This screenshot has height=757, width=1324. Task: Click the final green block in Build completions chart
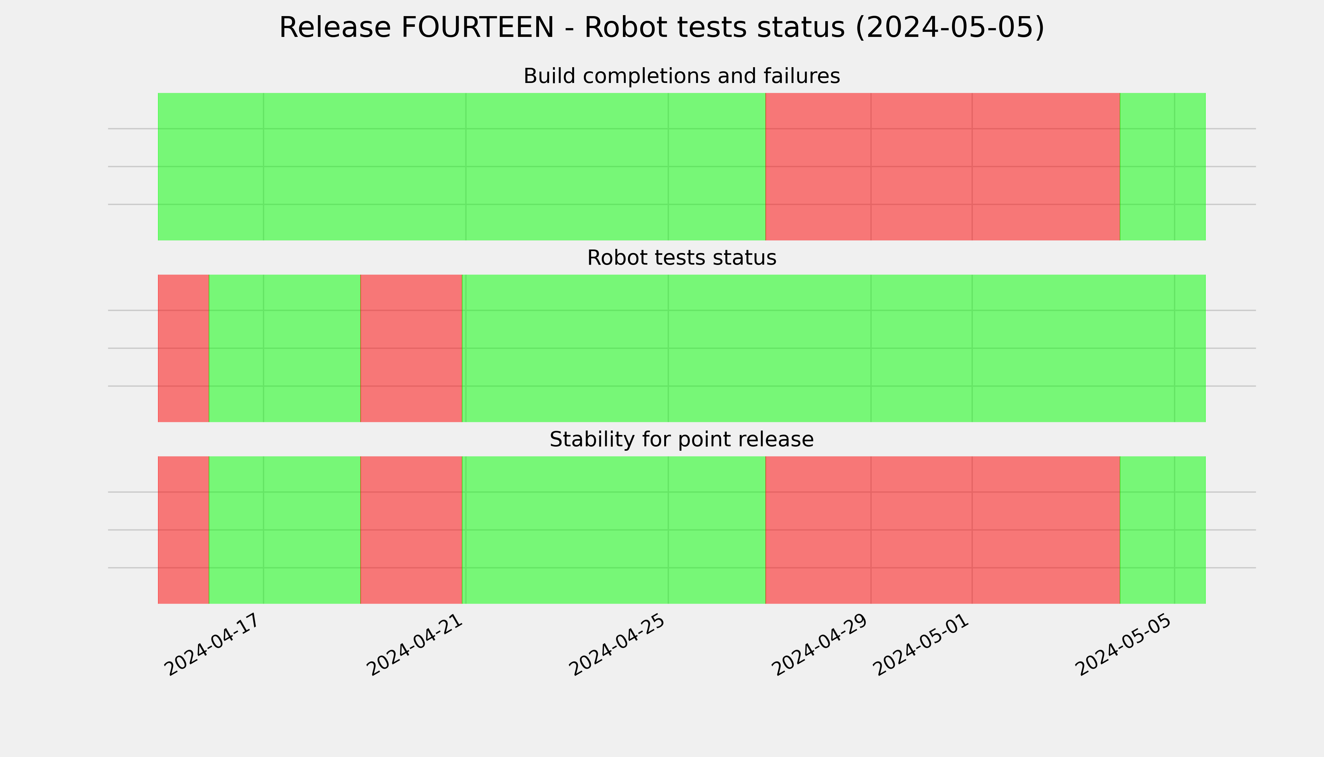(x=1162, y=166)
